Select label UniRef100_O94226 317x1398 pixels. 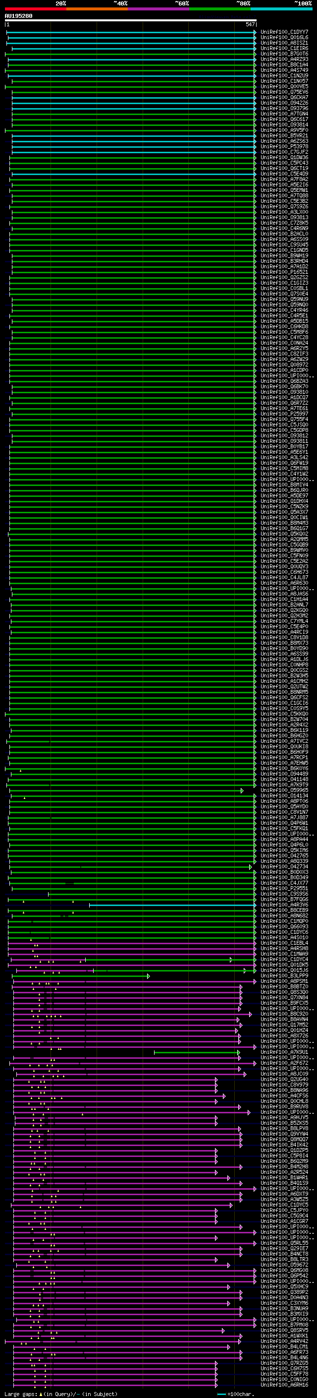284,103
